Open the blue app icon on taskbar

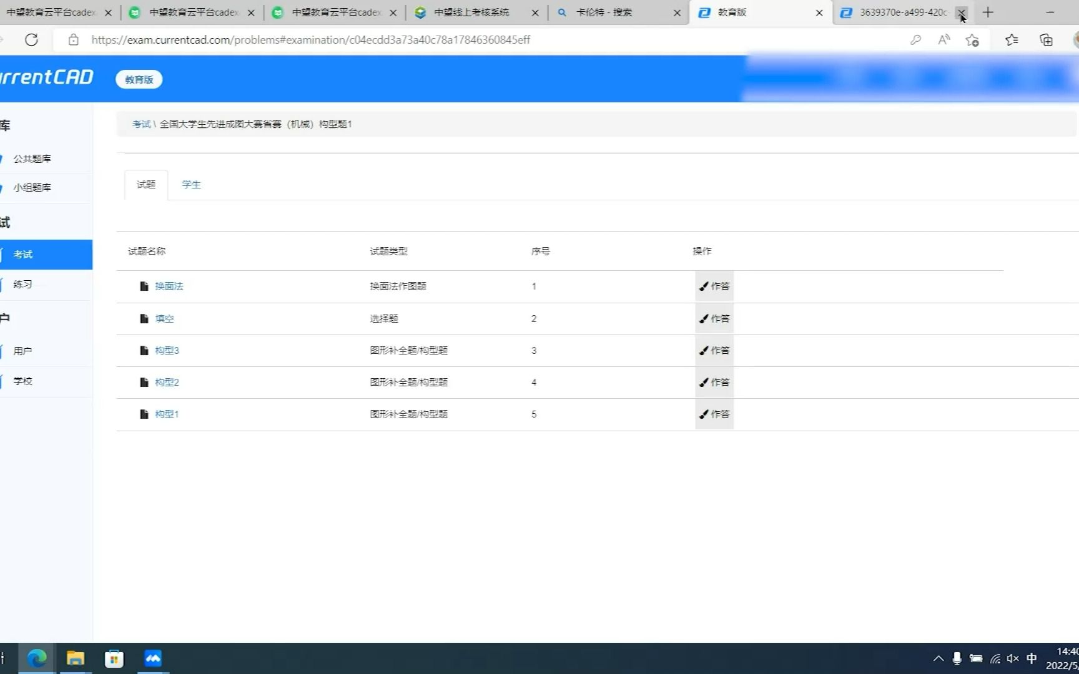click(x=152, y=658)
